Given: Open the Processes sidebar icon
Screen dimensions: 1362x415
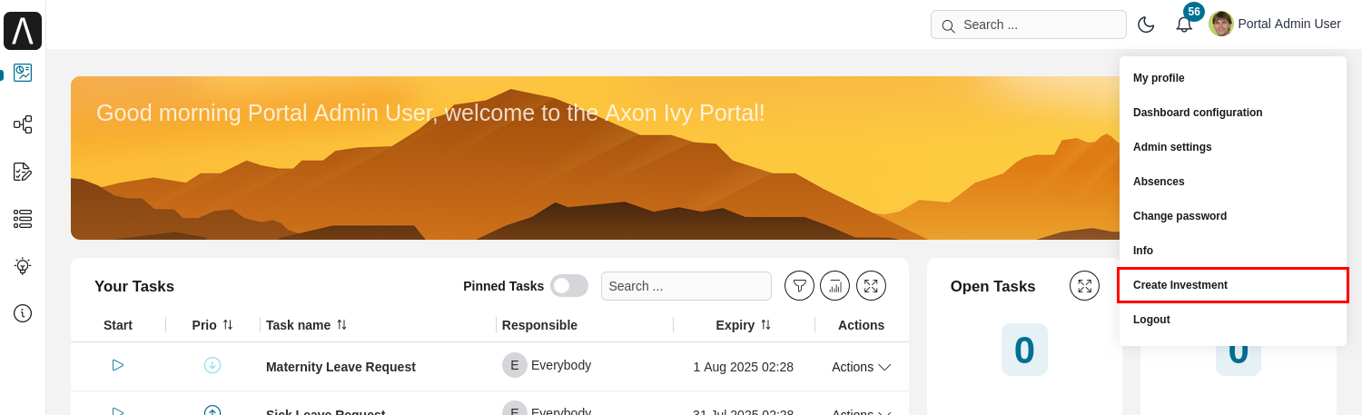Looking at the screenshot, I should pos(23,124).
